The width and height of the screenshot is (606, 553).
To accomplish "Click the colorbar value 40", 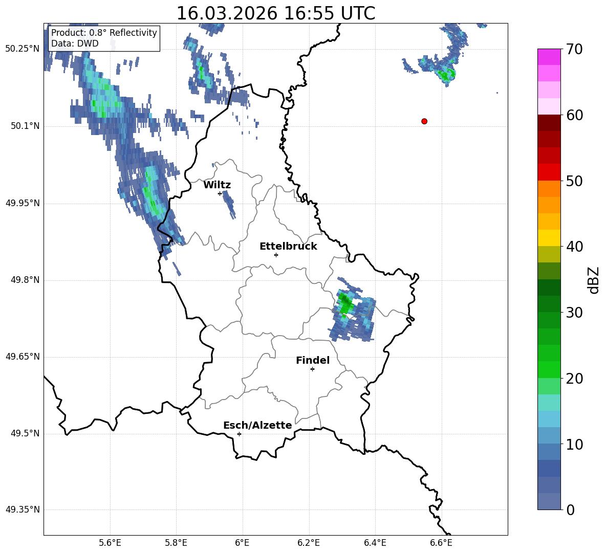I will pos(574,247).
